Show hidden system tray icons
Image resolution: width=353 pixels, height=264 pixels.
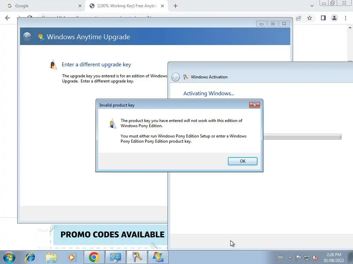[x=290, y=257]
